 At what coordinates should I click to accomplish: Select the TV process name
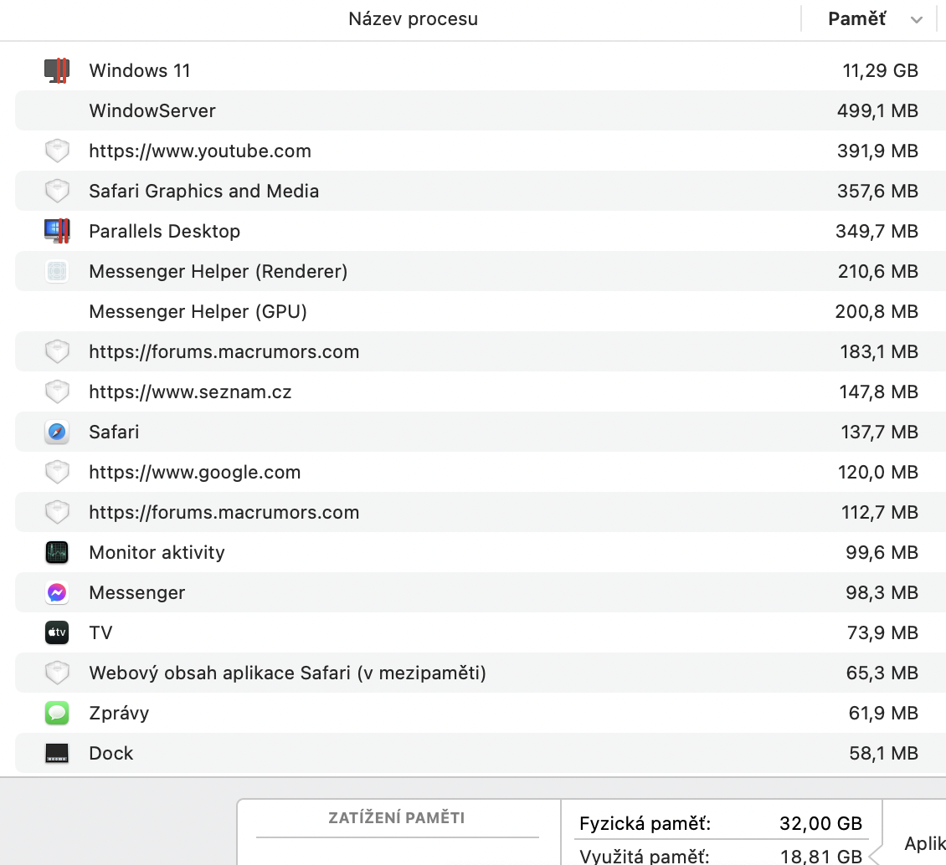click(x=100, y=632)
